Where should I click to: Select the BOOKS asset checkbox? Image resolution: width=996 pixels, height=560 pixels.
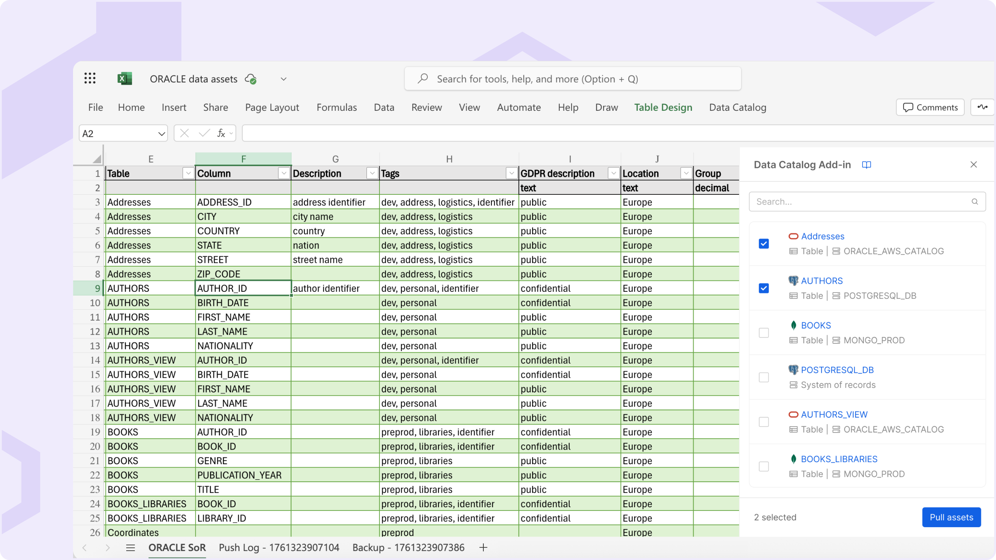[763, 332]
